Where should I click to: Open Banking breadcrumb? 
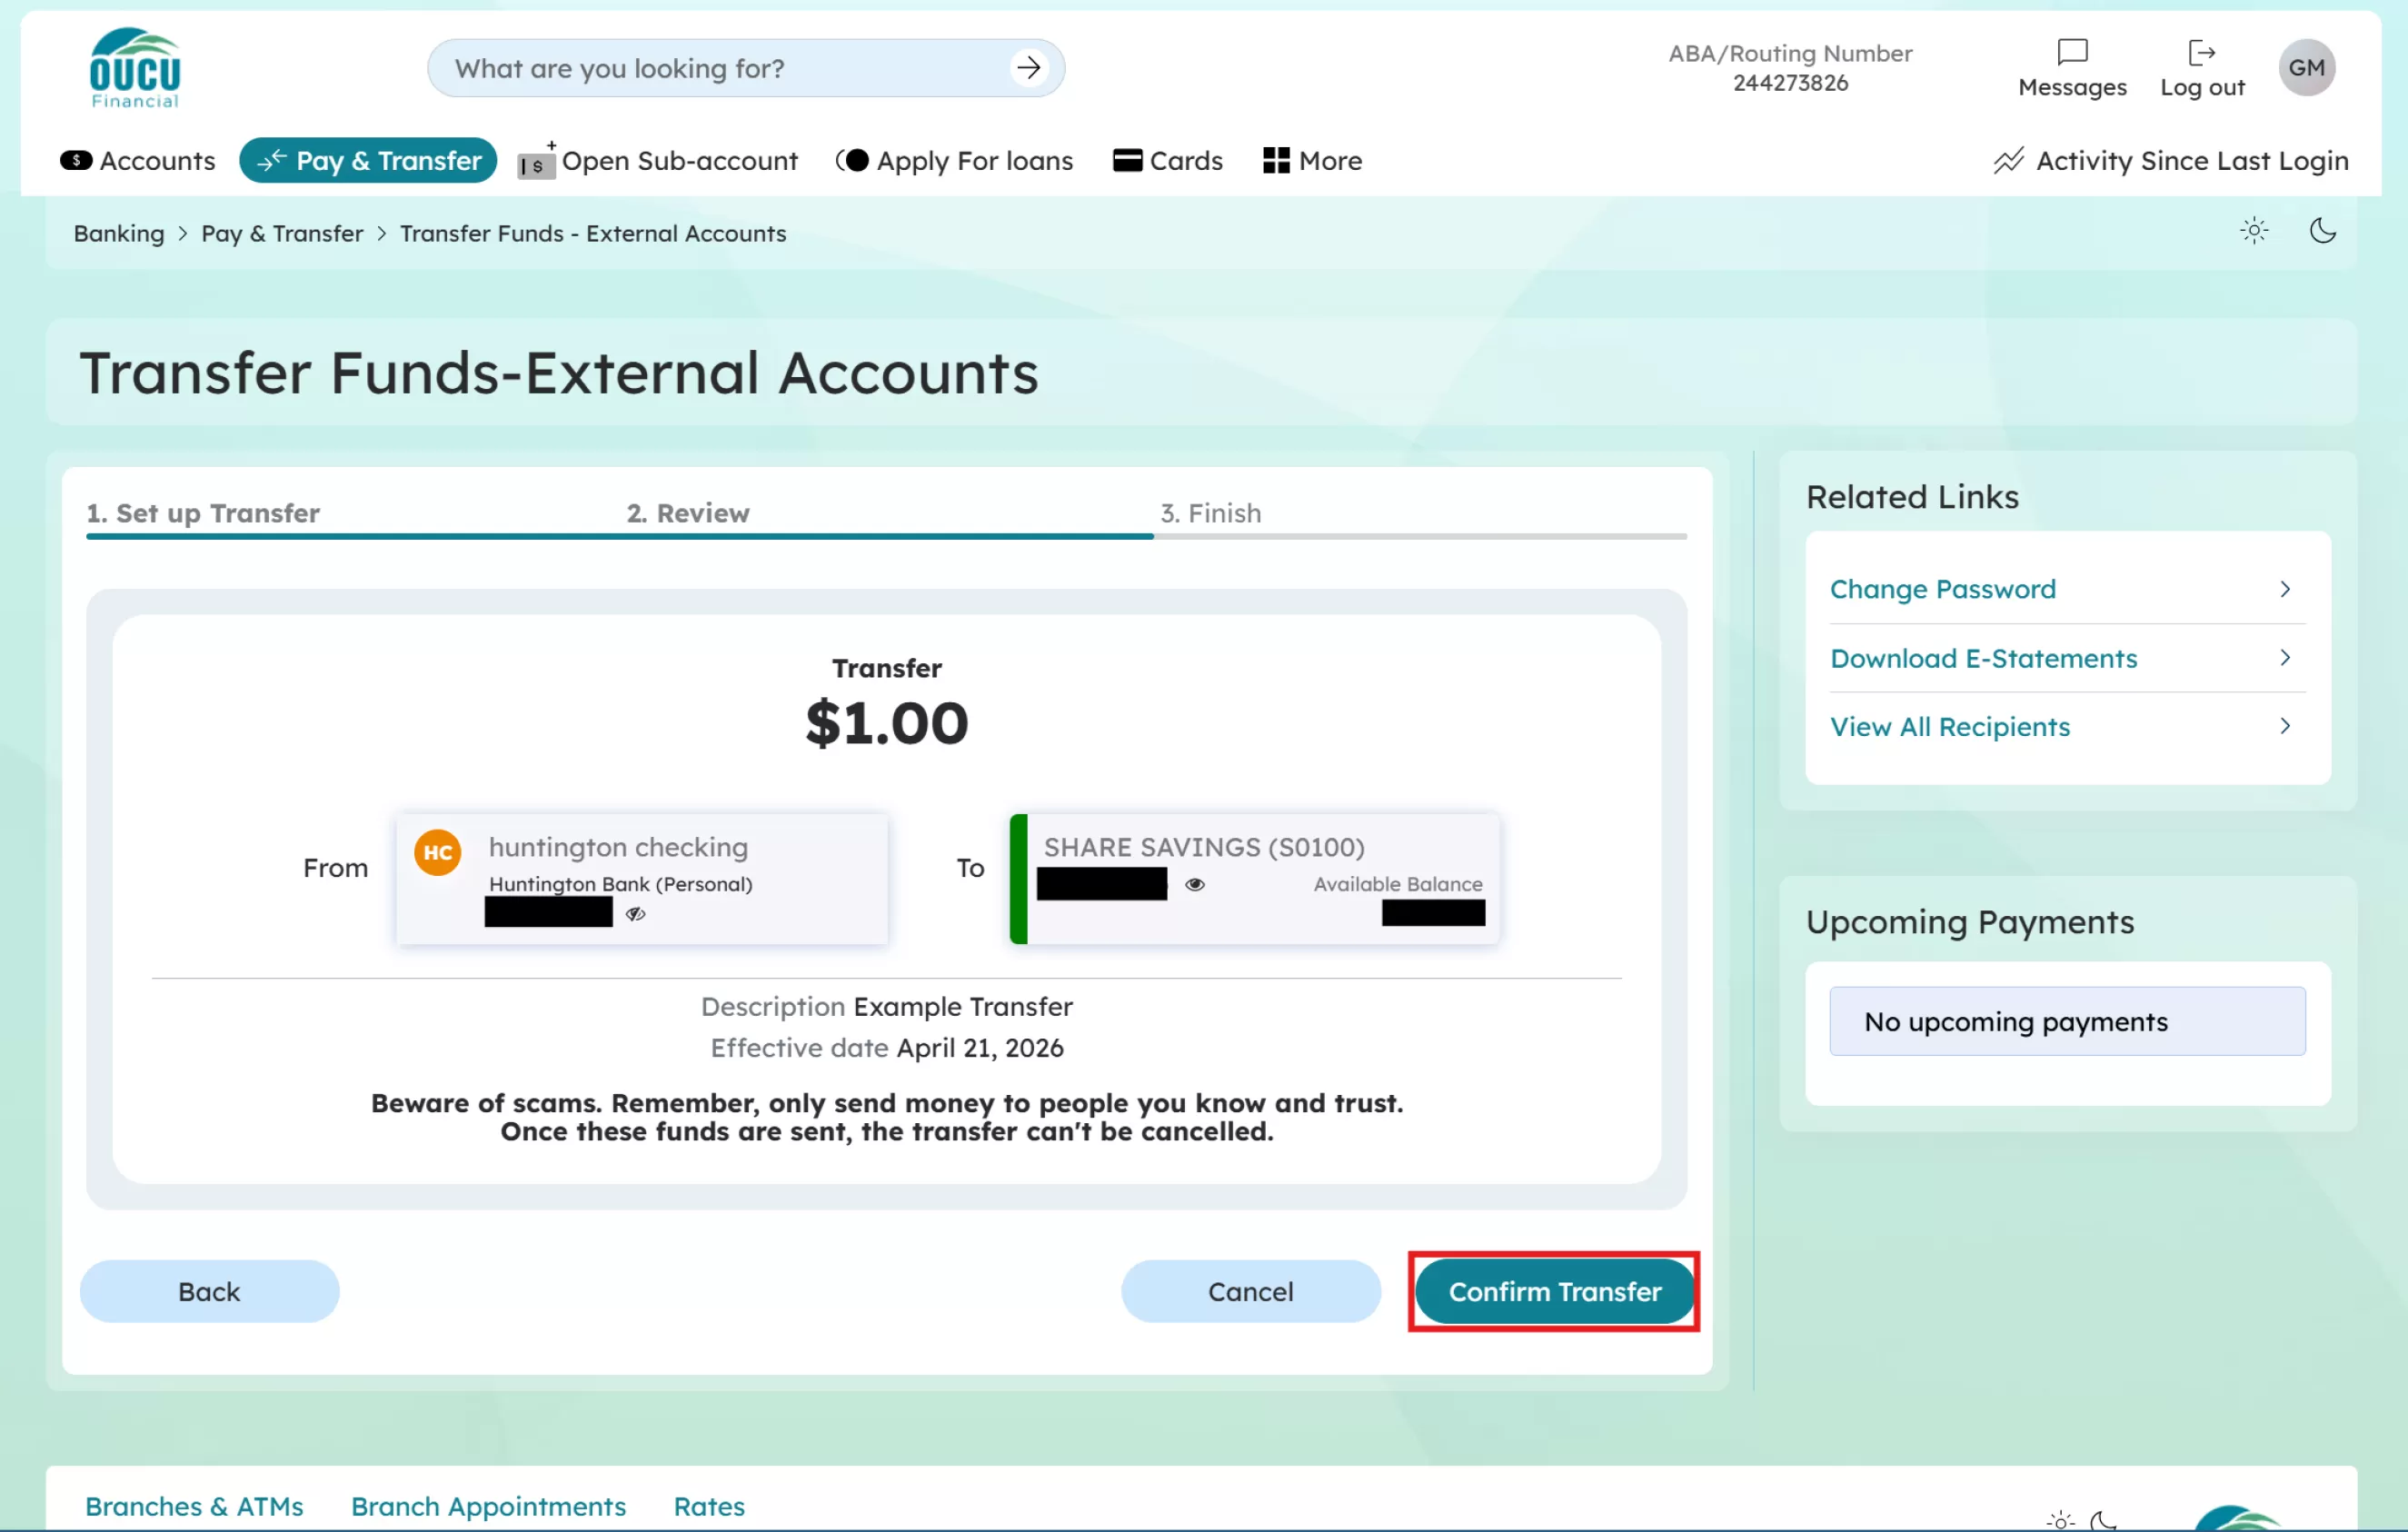tap(119, 233)
